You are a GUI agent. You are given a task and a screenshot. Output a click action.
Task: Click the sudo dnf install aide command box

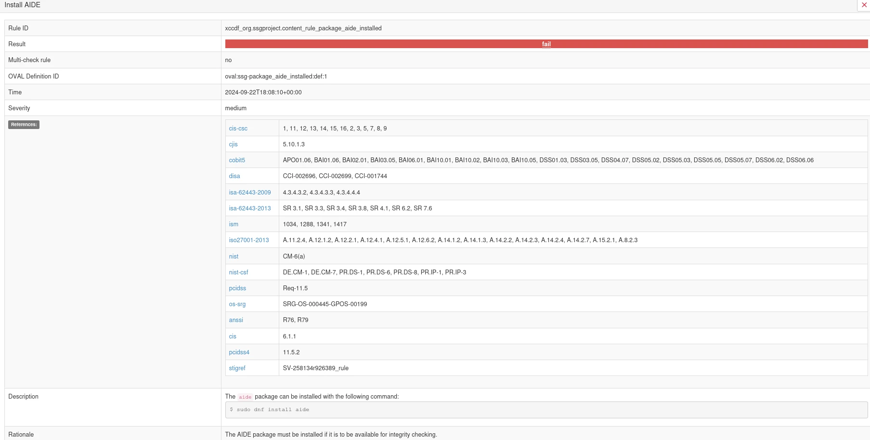pos(546,410)
